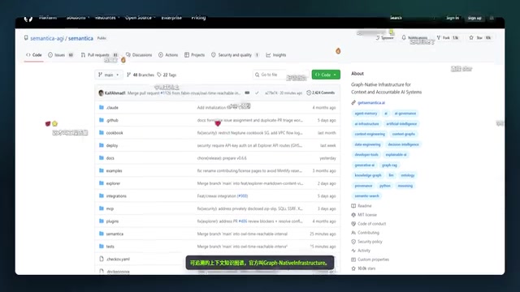The width and height of the screenshot is (520, 292).
Task: Select the ai-governance topic tag
Action: pyautogui.click(x=405, y=114)
